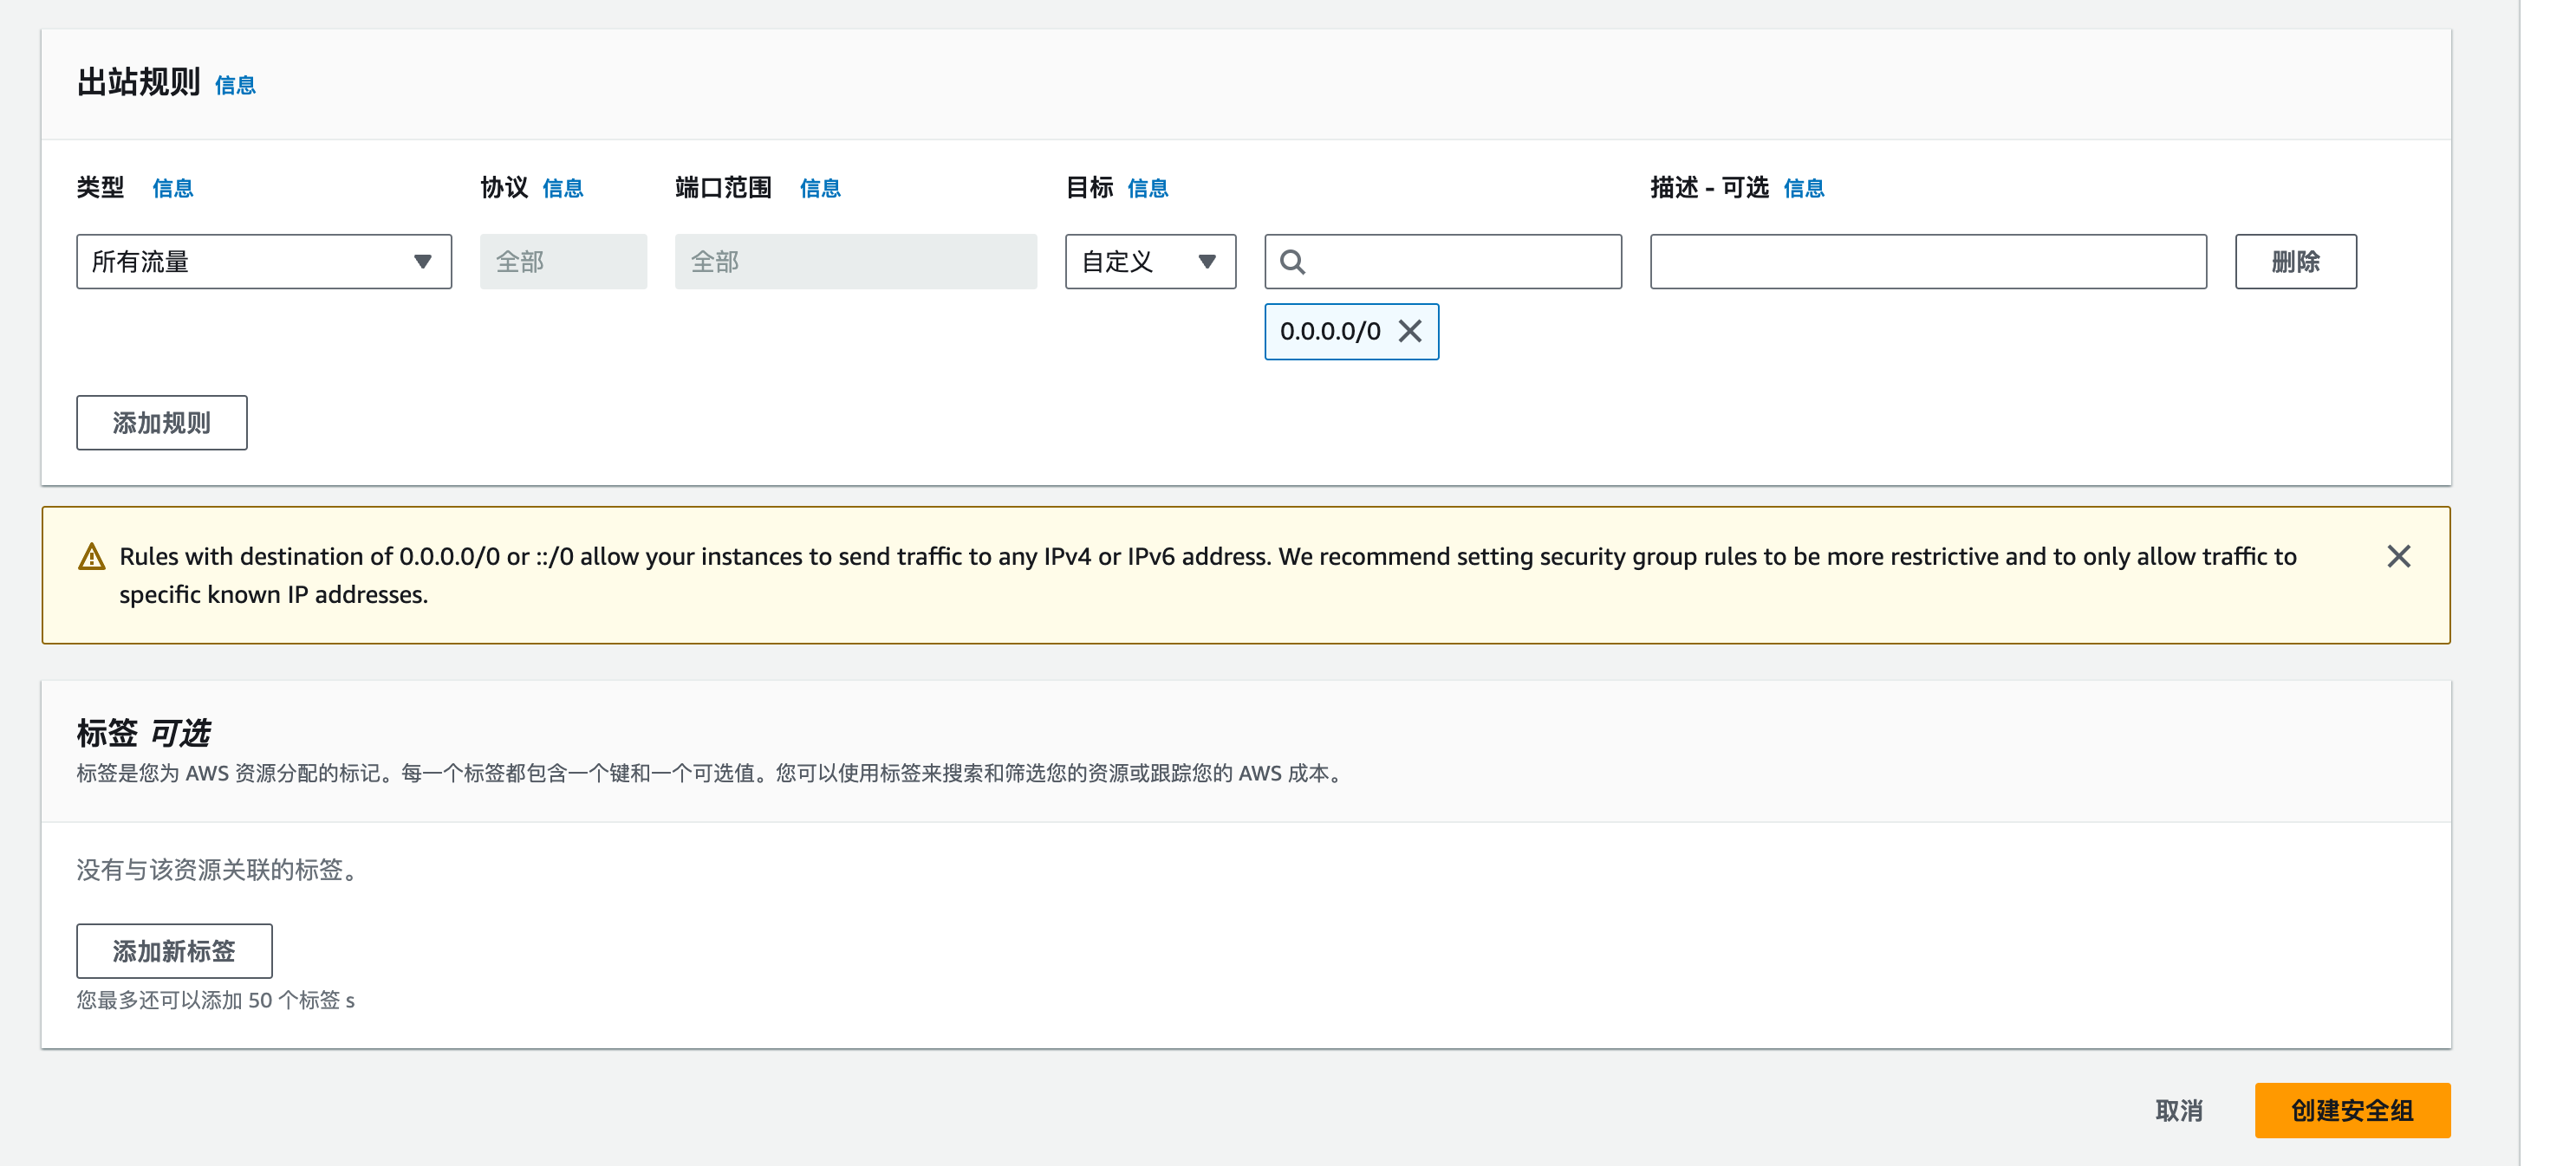
Task: Open 信息 link next to 描述 - 可选
Action: 1804,188
